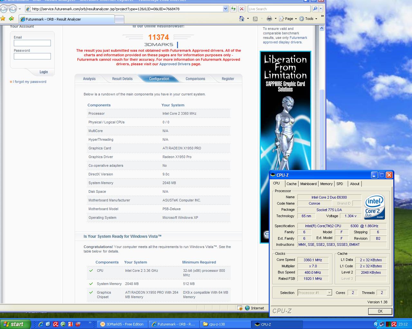The image size is (412, 329).
Task: Click the Live Search input box
Action: 279,9
